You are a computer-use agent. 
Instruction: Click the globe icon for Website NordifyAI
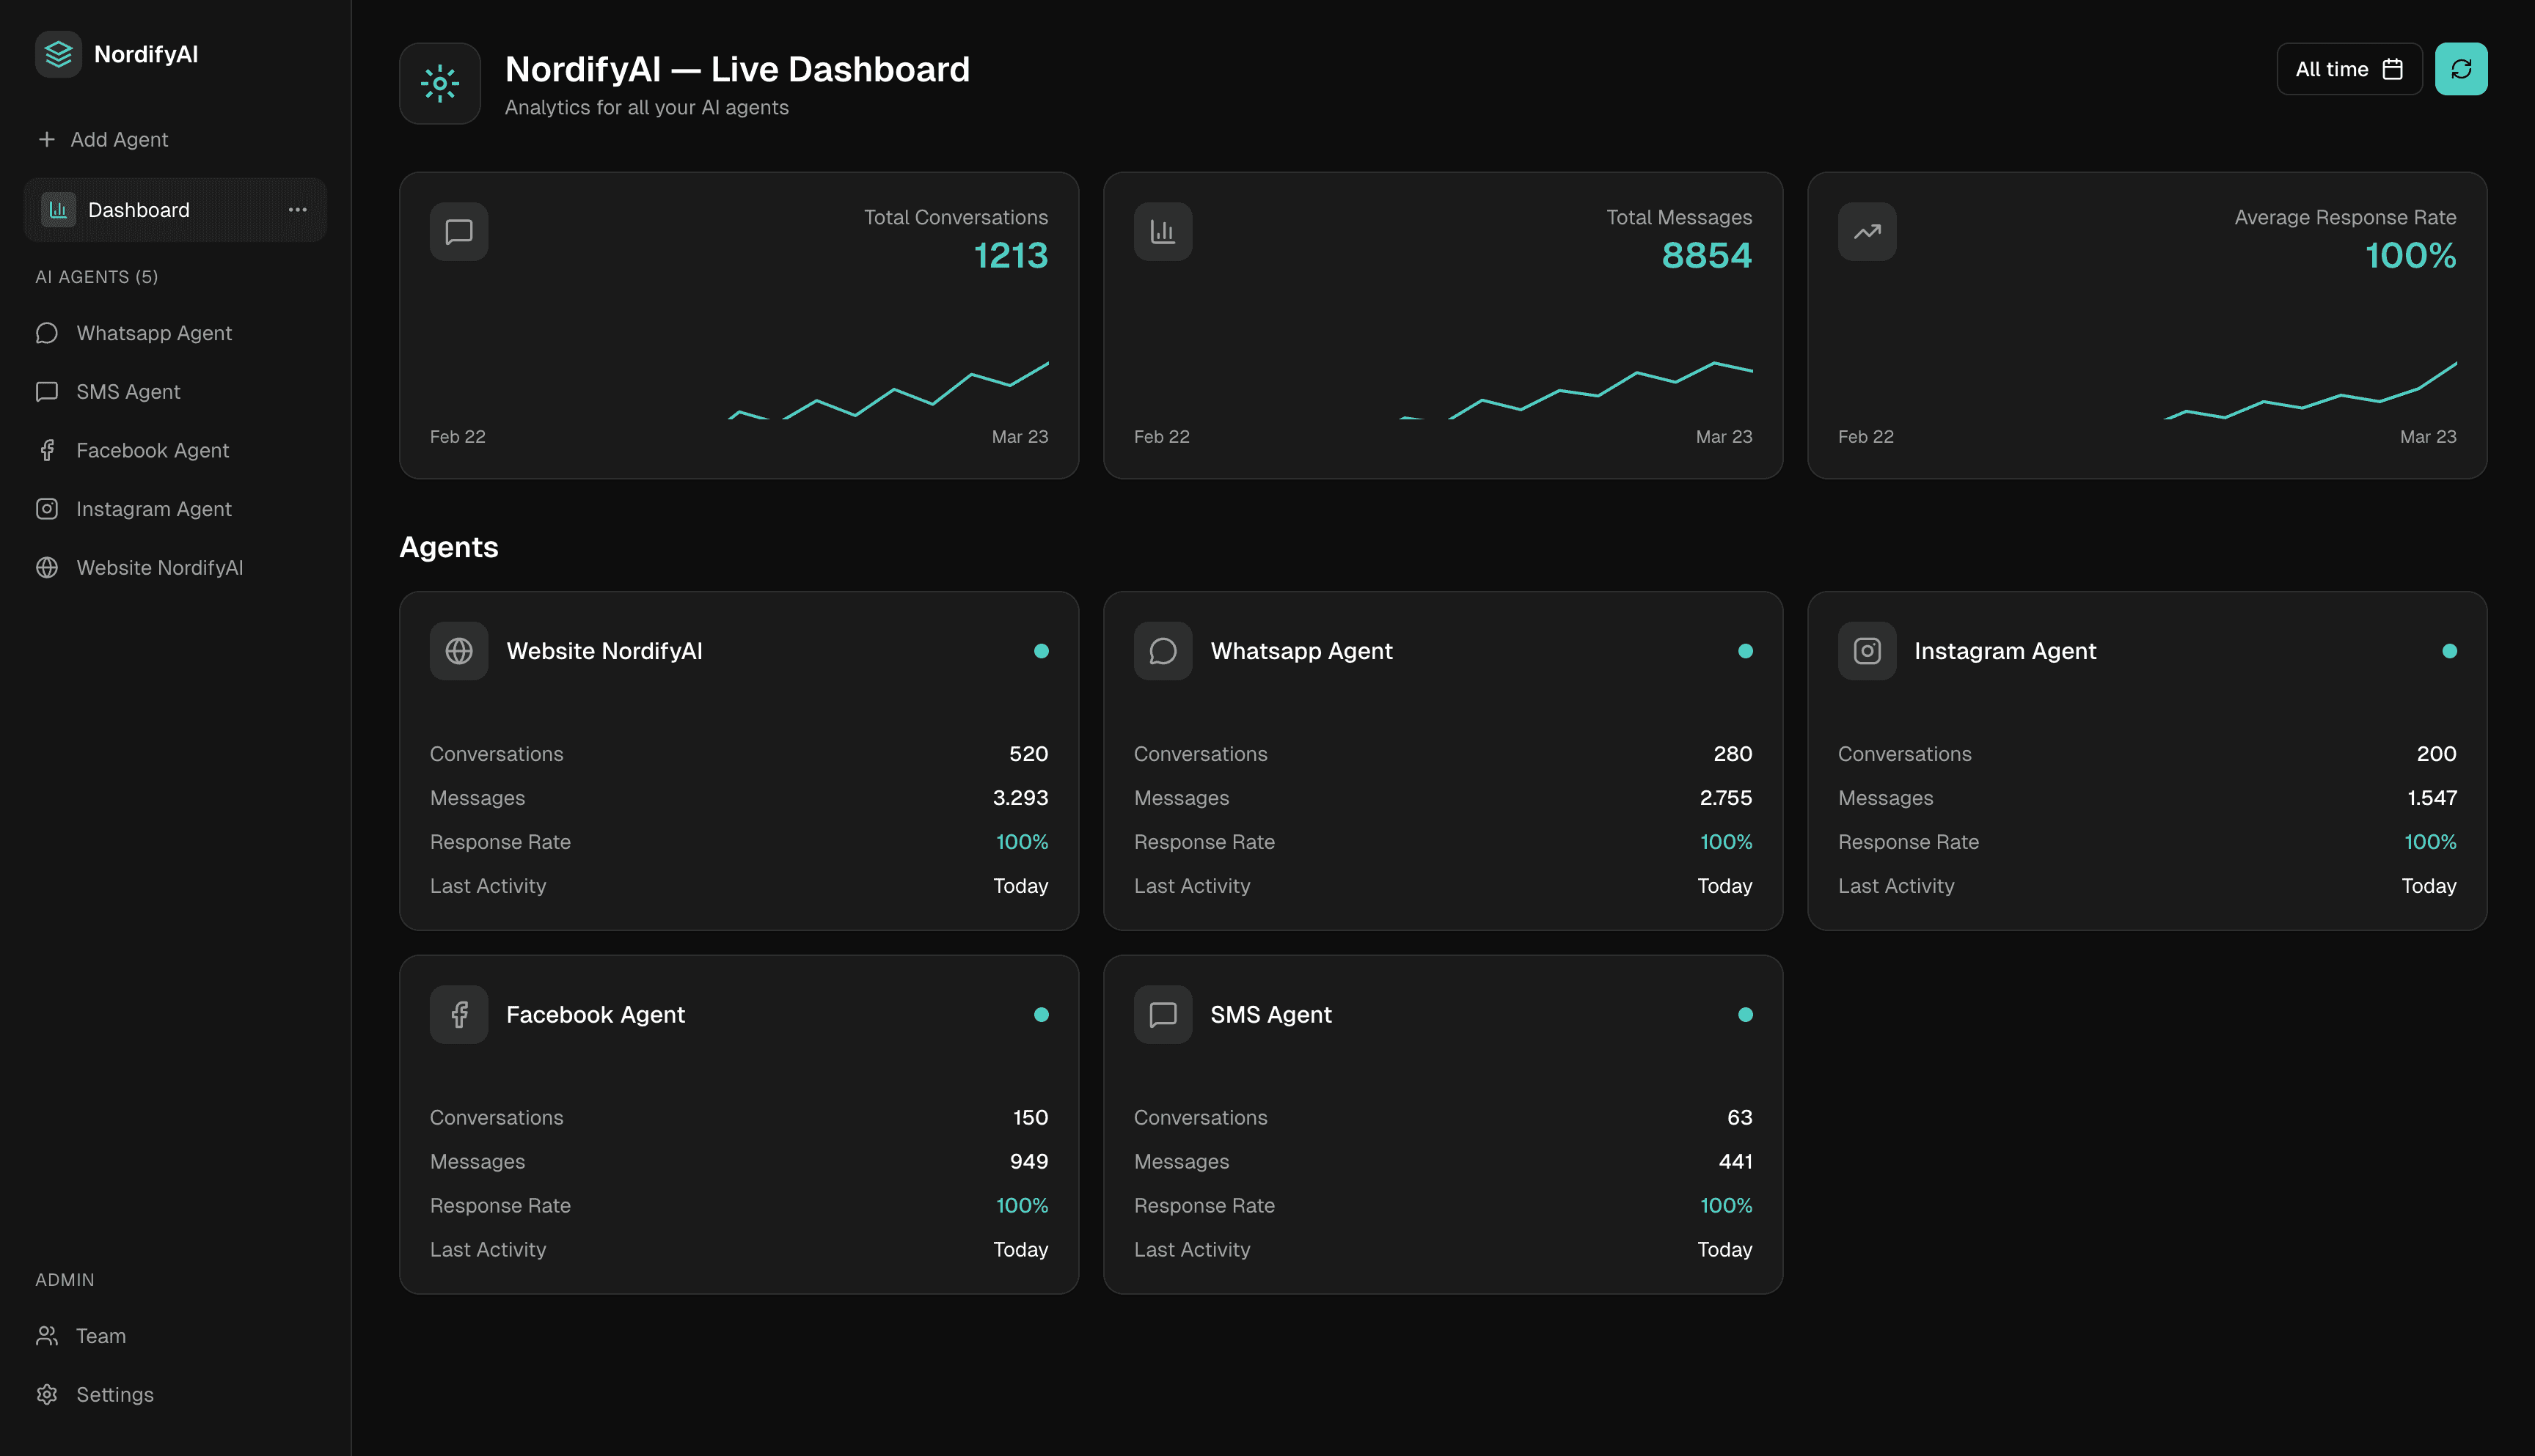[x=458, y=650]
